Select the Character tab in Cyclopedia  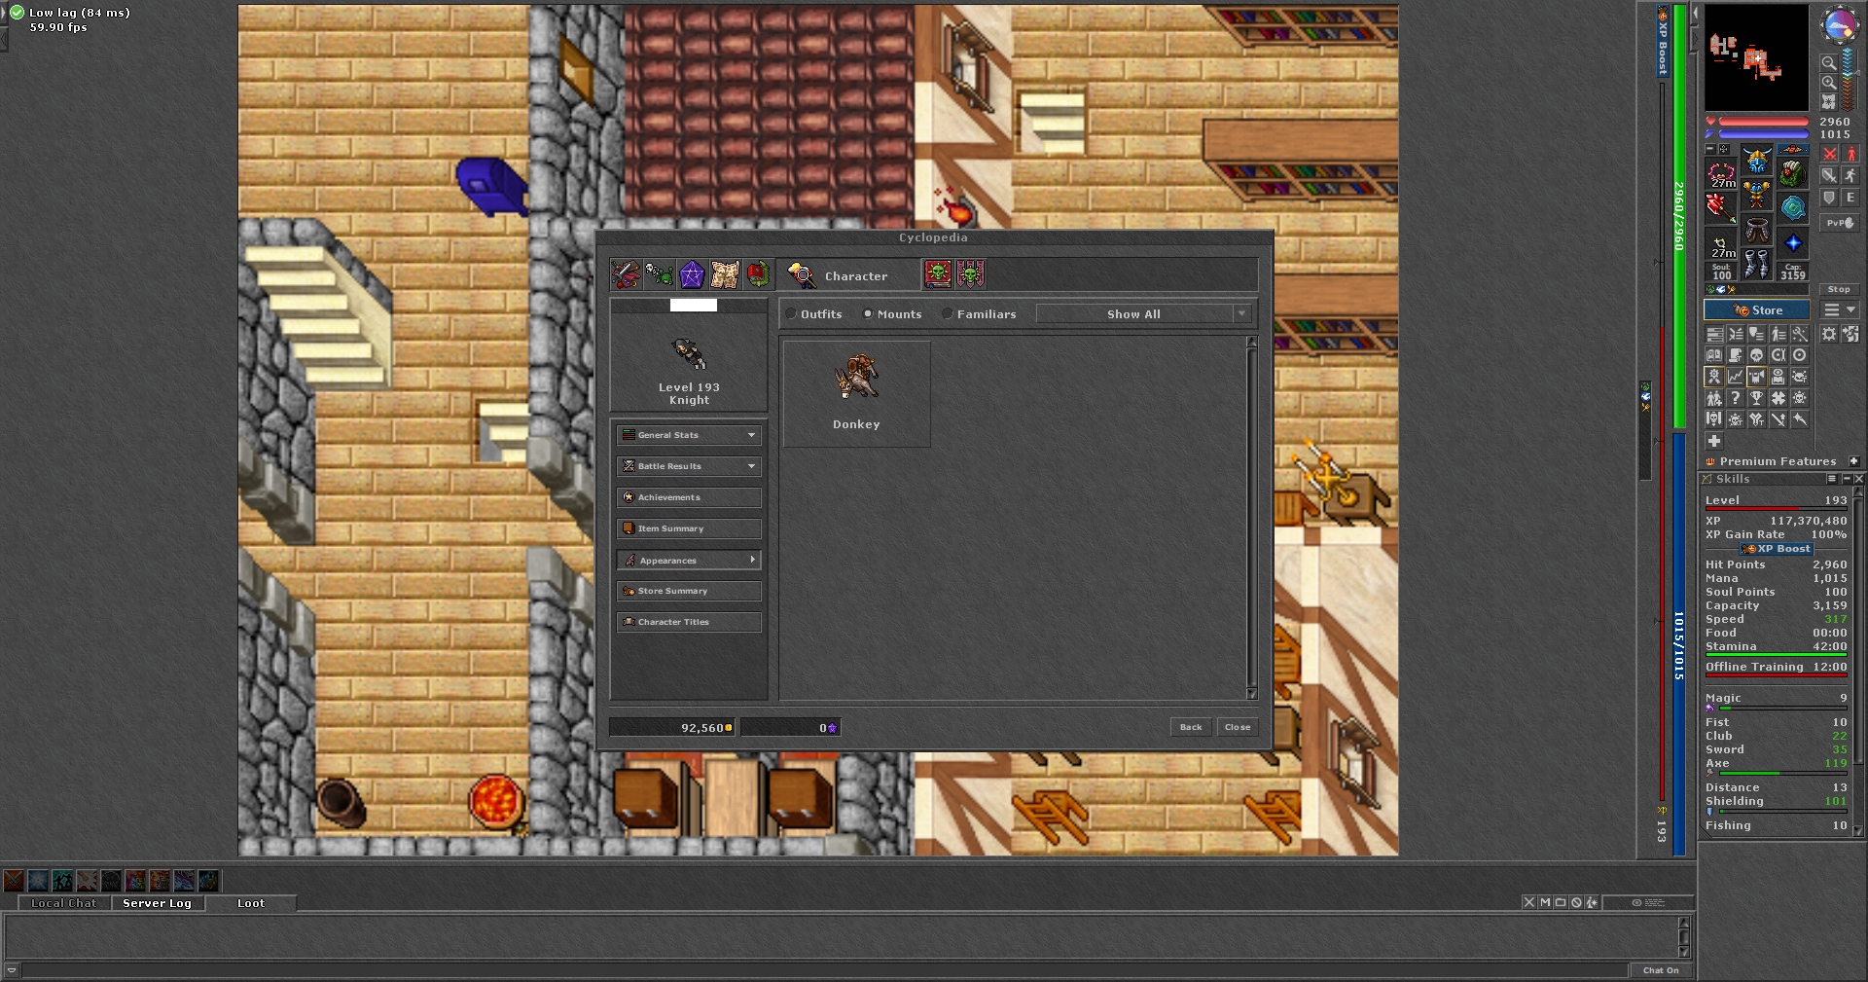point(847,275)
